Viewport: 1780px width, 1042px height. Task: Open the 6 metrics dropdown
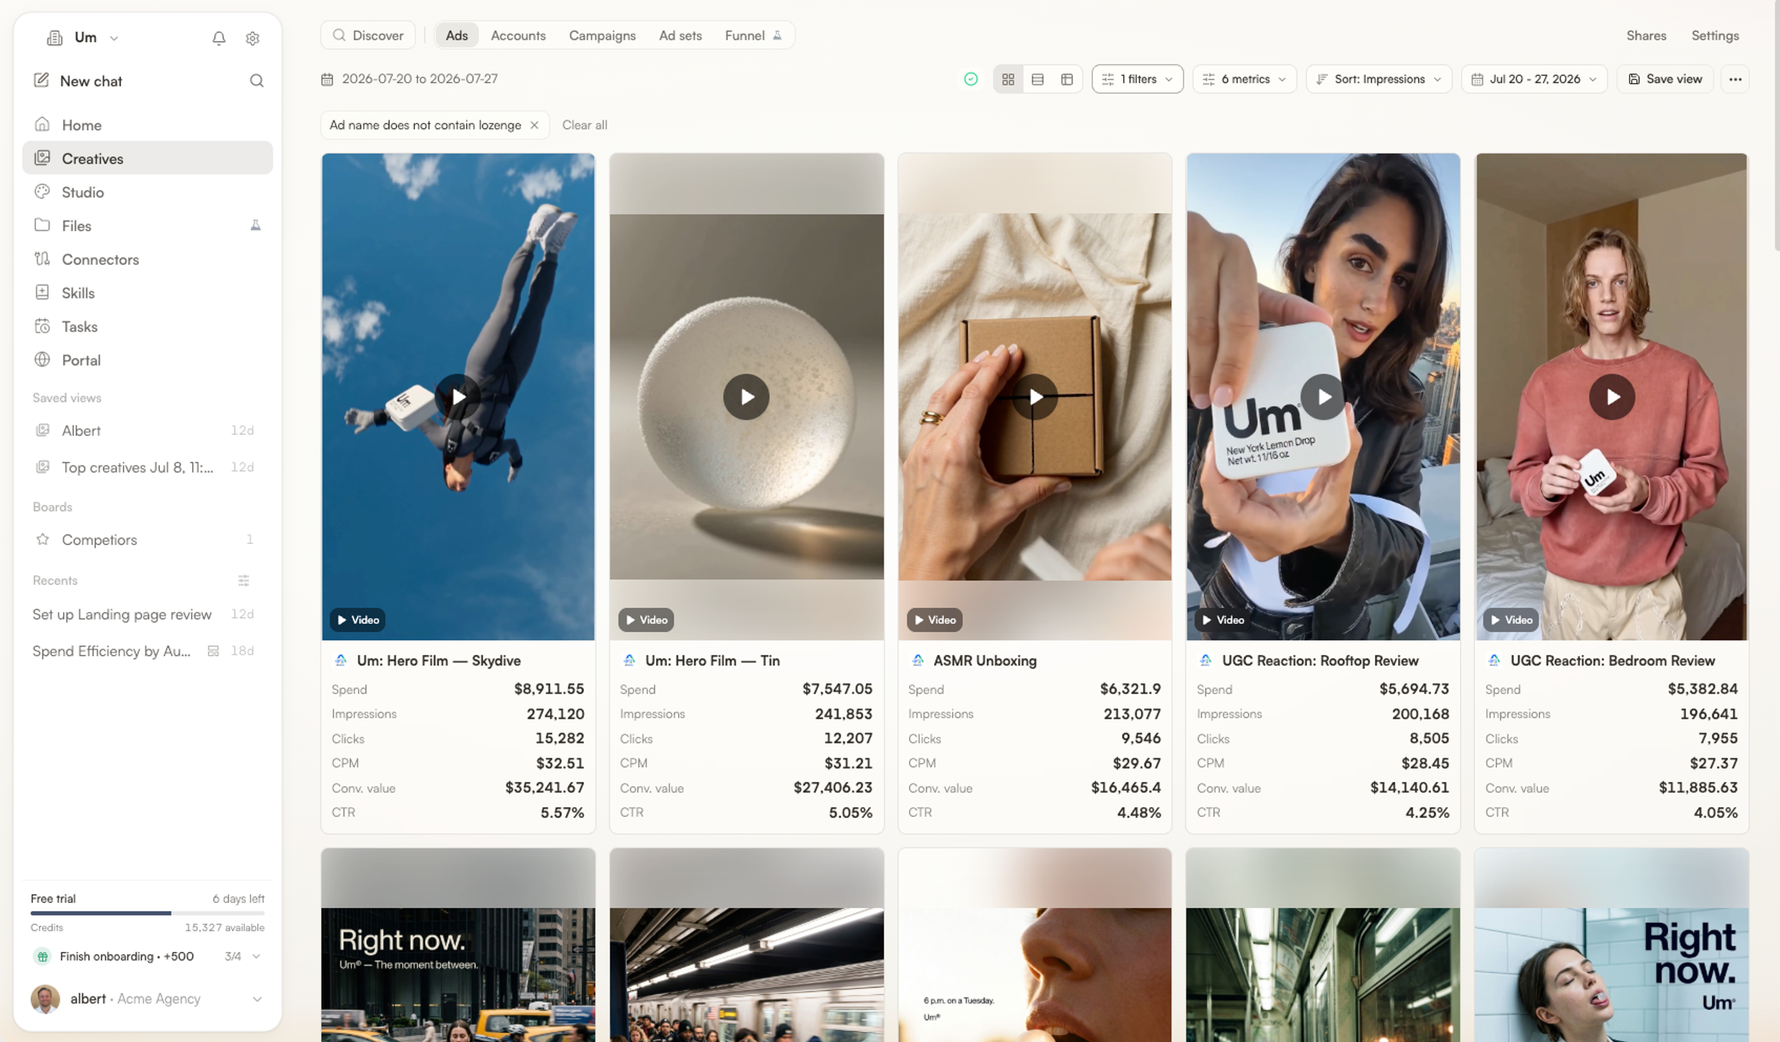click(x=1245, y=79)
